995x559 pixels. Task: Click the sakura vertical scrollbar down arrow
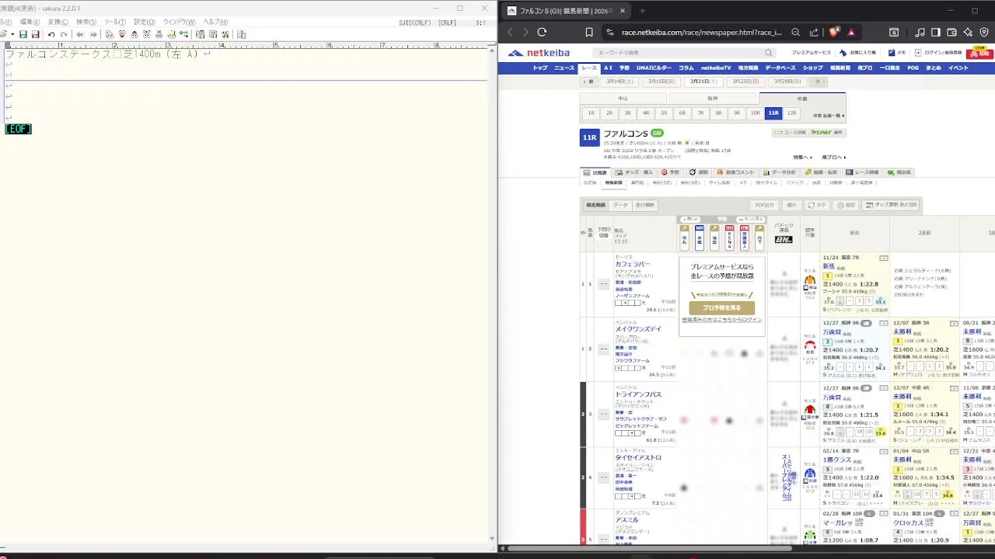click(x=492, y=539)
